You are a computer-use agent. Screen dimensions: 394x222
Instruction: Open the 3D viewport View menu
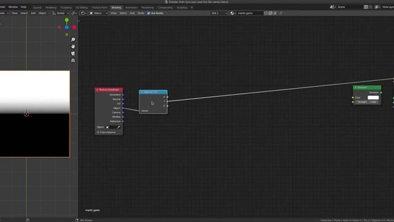(x=15, y=13)
